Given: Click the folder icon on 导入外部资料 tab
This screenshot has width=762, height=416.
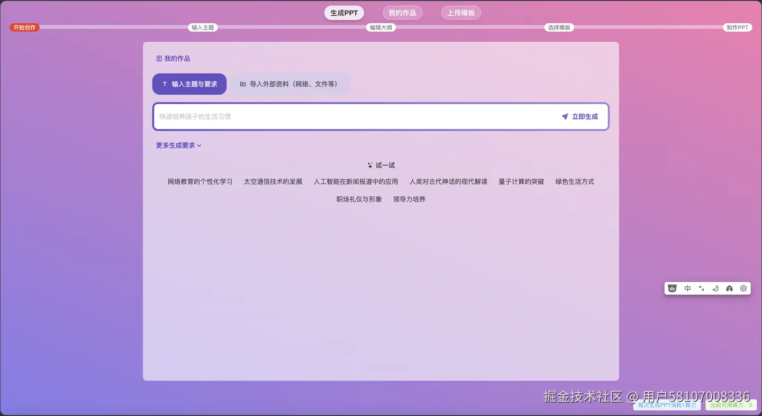Looking at the screenshot, I should coord(242,84).
